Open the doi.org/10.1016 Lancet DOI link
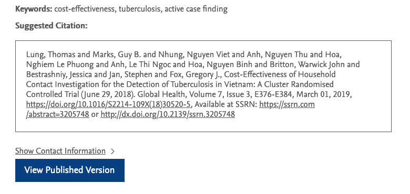The image size is (410, 194). click(109, 104)
